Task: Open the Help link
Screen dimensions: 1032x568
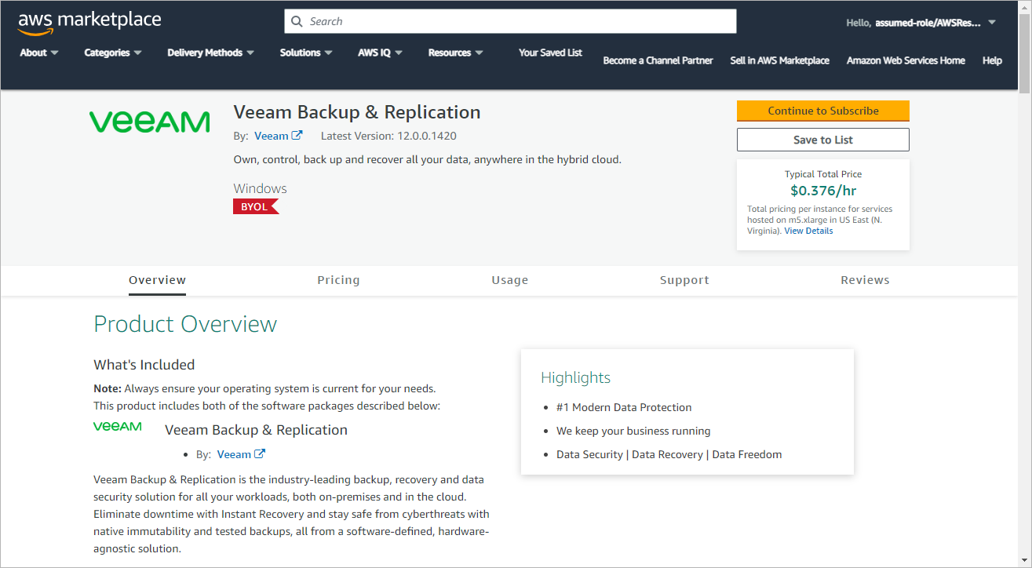Action: 992,60
